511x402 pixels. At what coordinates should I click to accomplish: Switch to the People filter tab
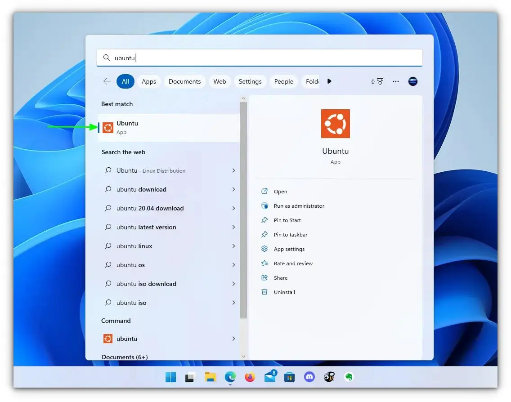[x=283, y=81]
